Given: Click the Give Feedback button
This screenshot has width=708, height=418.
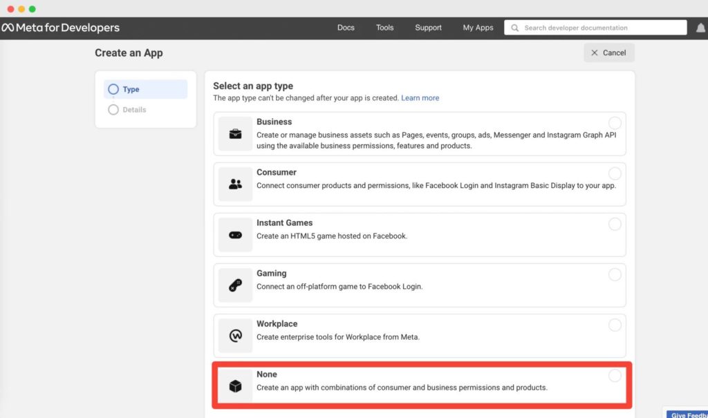Looking at the screenshot, I should click(x=687, y=414).
